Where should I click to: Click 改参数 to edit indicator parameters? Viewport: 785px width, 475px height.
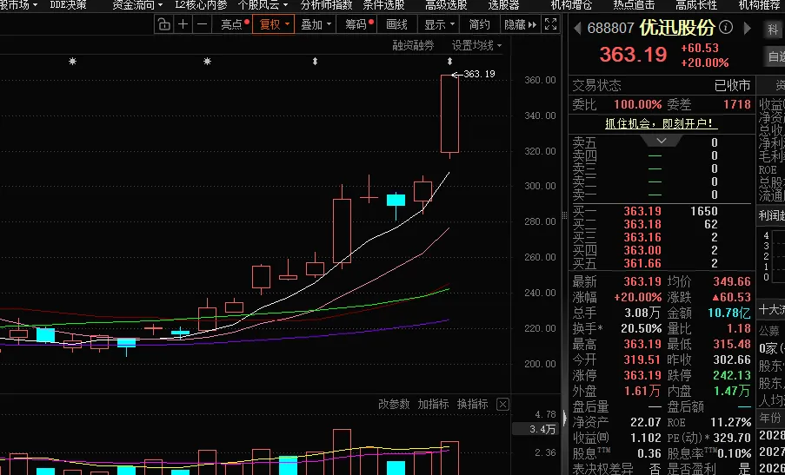(394, 404)
